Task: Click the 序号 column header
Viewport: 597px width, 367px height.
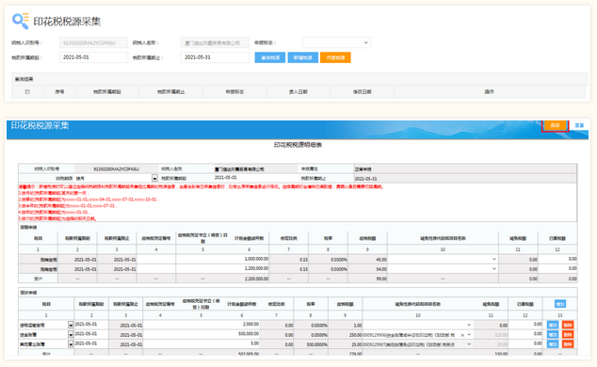Action: coord(59,91)
